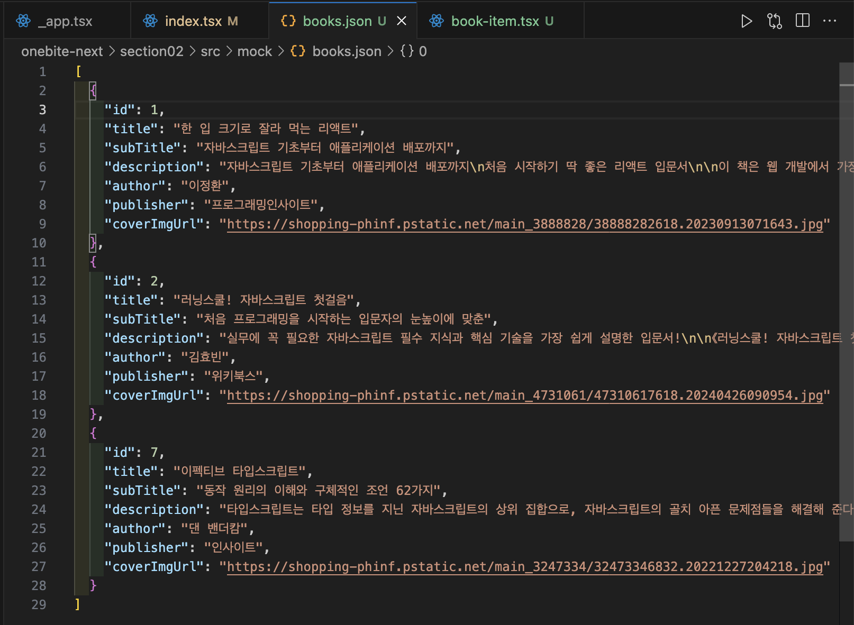
Task: Open More Actions ellipsis menu
Action: click(830, 21)
